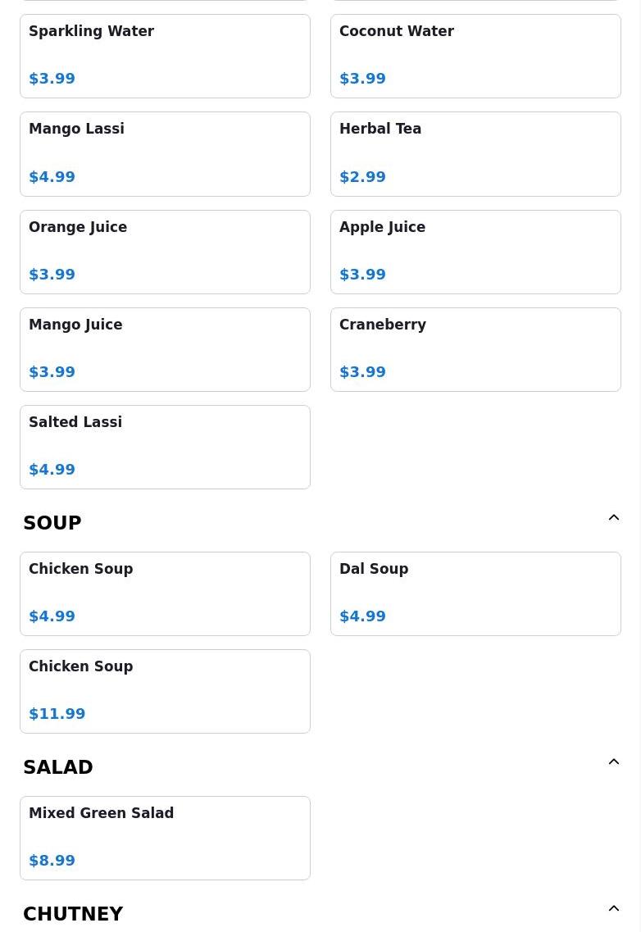Viewport: 641px width, 932px height.
Task: Collapse the SALAD section chevron
Action: pos(614,762)
